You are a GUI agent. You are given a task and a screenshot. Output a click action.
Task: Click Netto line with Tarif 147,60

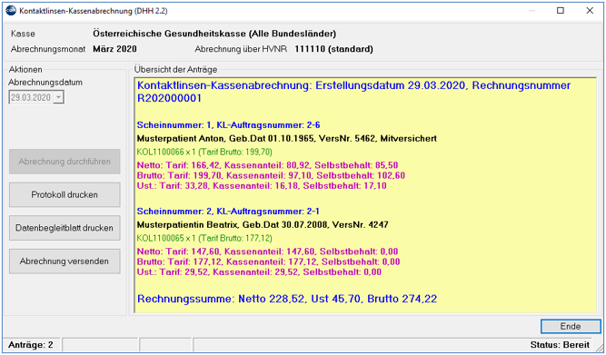(267, 251)
